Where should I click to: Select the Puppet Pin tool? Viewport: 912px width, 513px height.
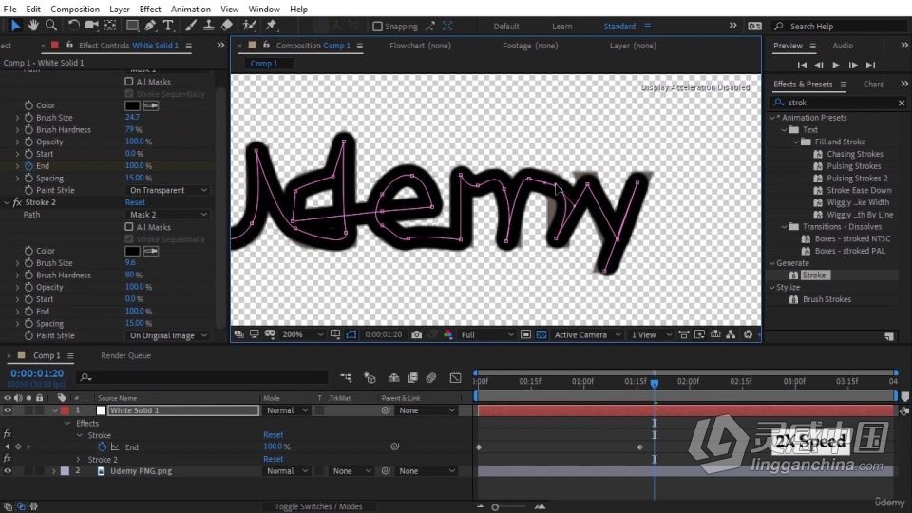click(271, 25)
